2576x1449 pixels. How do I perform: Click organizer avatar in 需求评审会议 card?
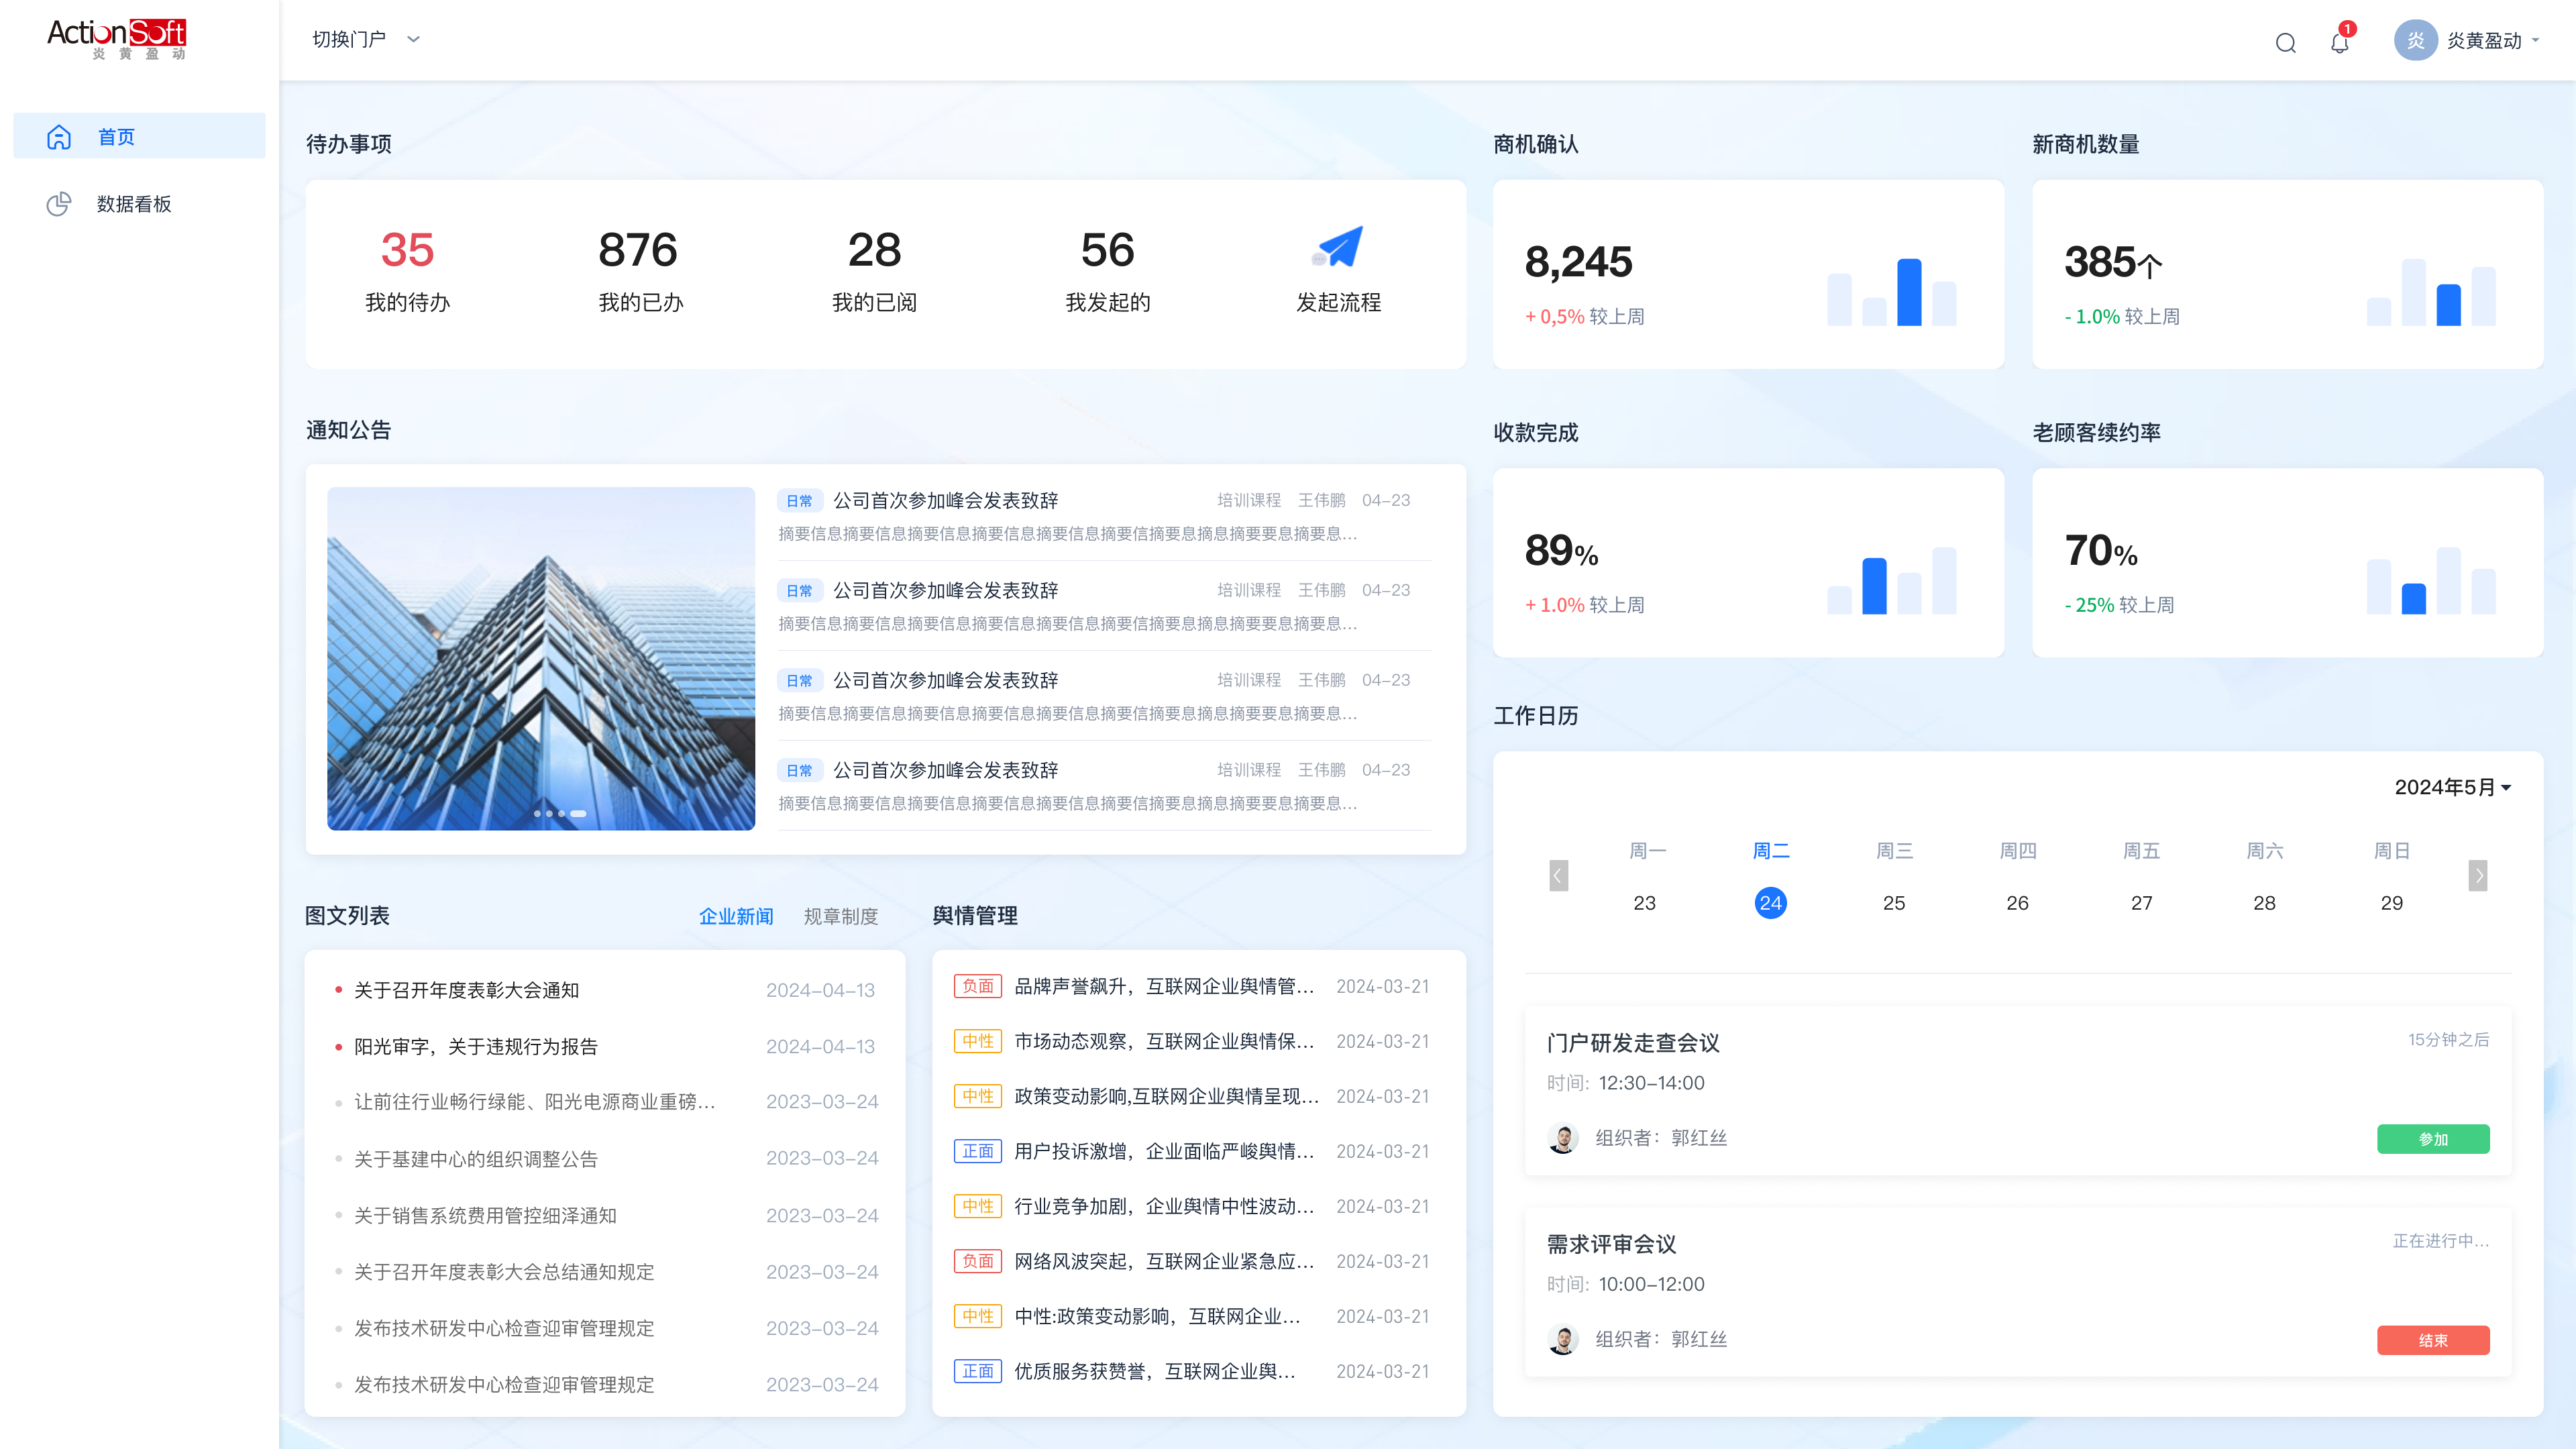click(x=1562, y=1339)
